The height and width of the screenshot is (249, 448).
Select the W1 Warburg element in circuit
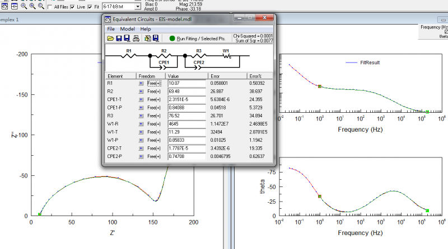tap(227, 55)
